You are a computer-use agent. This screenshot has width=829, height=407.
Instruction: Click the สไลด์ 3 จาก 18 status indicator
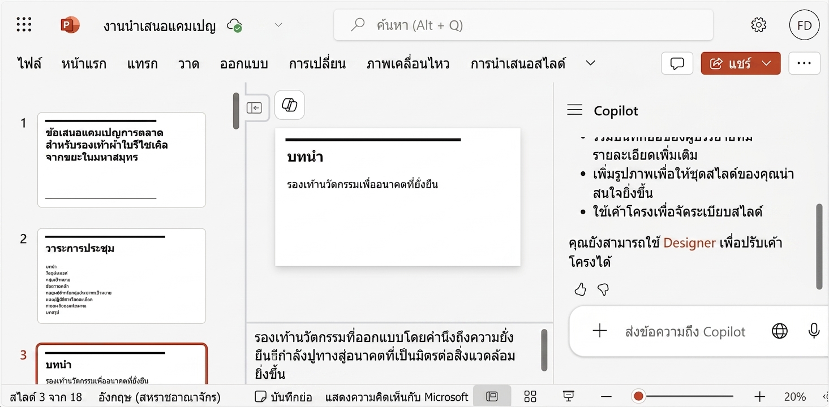tap(46, 397)
